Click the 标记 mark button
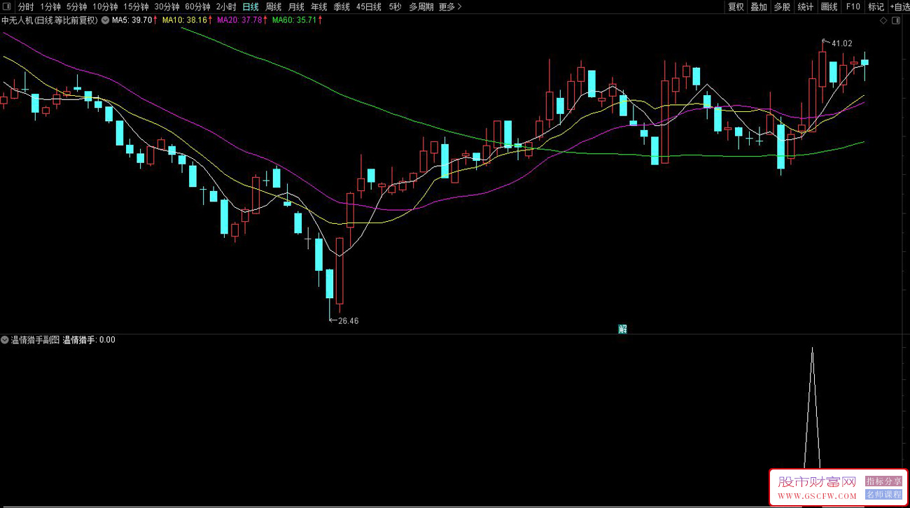910x508 pixels. click(x=876, y=6)
